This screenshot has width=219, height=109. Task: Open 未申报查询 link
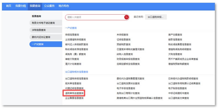122,35
